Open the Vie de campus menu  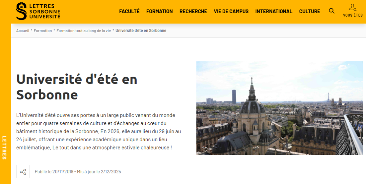pyautogui.click(x=231, y=11)
